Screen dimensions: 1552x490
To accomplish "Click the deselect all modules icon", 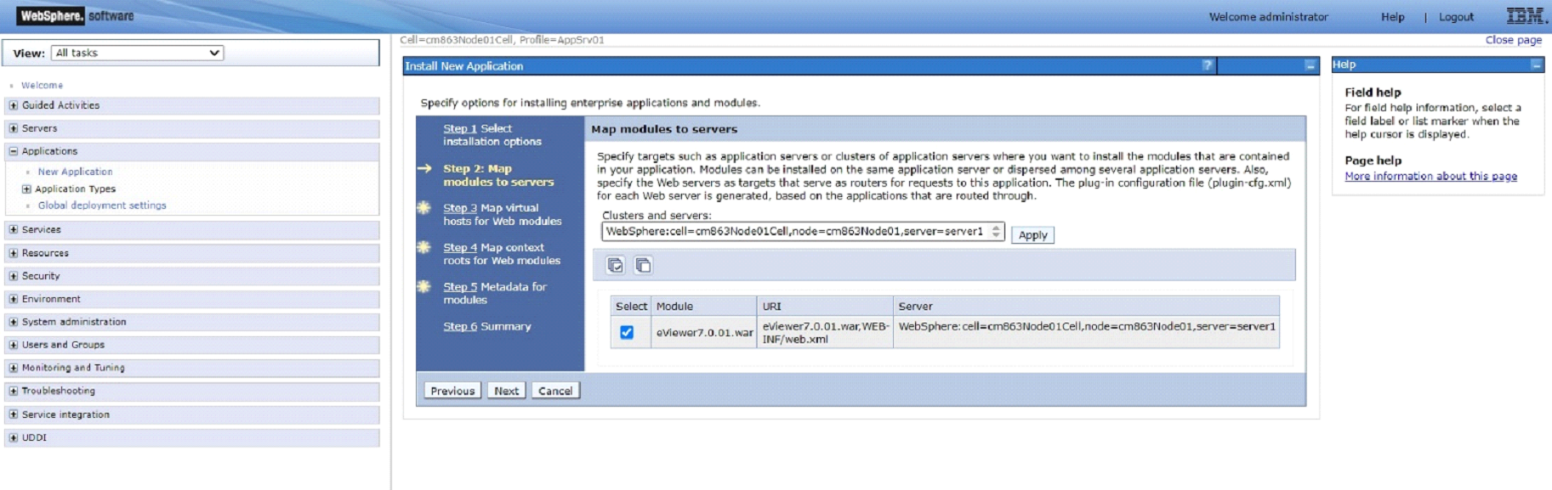I will coord(644,266).
